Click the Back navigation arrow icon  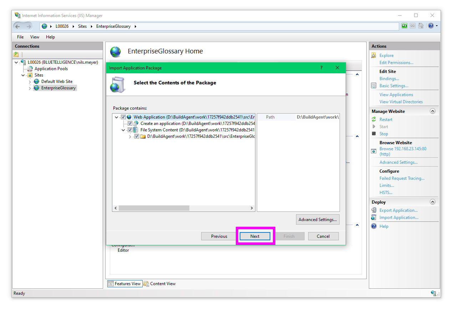(x=18, y=26)
